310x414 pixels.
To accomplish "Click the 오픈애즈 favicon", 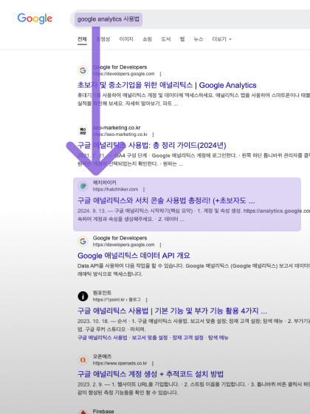I will pyautogui.click(x=83, y=360).
